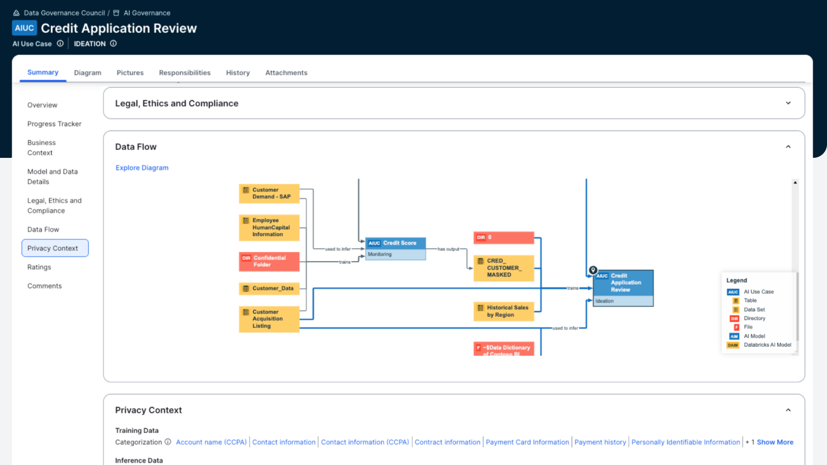The image size is (827, 465).
Task: Expand the Legal, Ethics and Compliance section
Action: coord(788,103)
